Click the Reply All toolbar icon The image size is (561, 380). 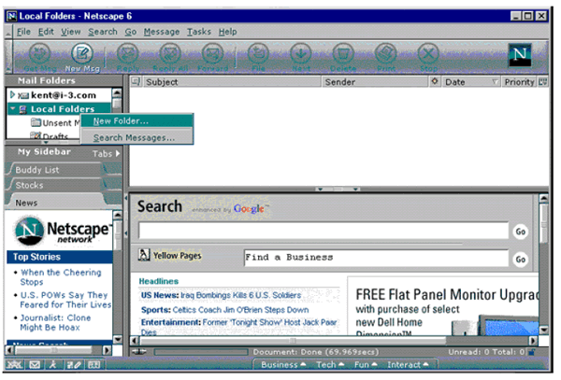170,54
